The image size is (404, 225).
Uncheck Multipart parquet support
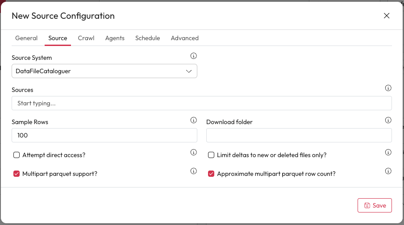[x=17, y=174]
